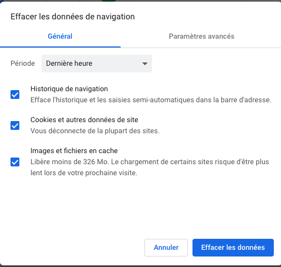Viewport: 281px width, 267px height.
Task: Click the divider line under Paramètres avancés
Action: pyautogui.click(x=201, y=48)
